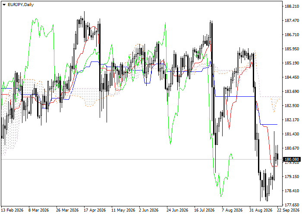The width and height of the screenshot is (302, 215).
Task: Click the 17 Apr 2026 date label
Action: (x=95, y=210)
